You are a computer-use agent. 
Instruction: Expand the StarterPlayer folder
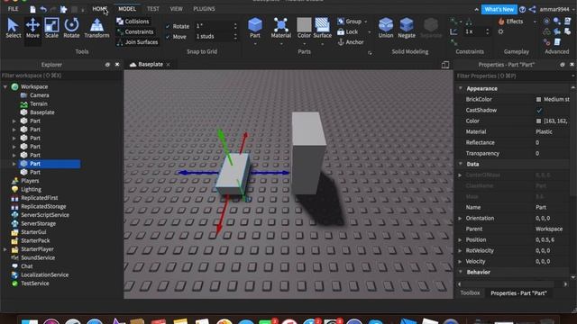(5, 249)
